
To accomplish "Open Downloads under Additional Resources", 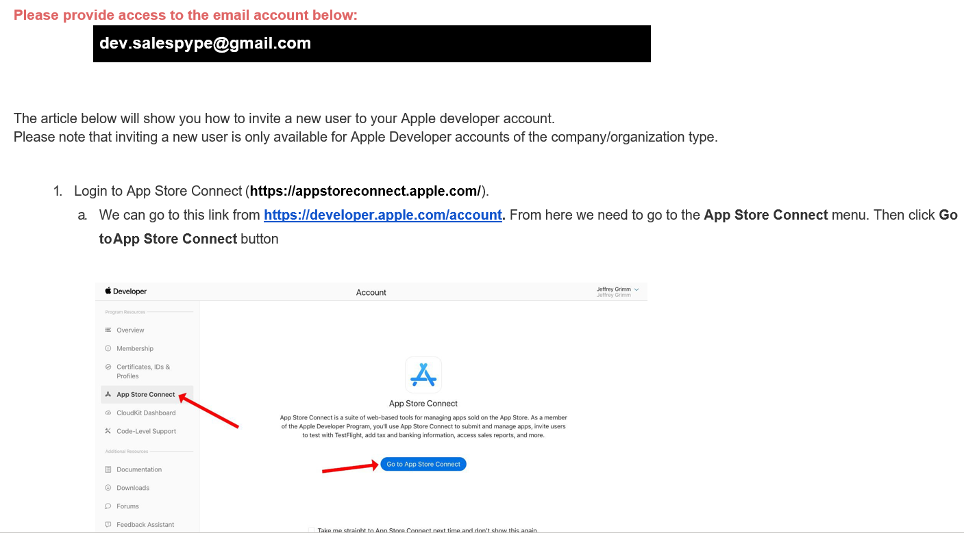I will (x=133, y=488).
